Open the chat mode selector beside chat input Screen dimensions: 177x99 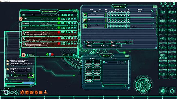(x=32, y=85)
